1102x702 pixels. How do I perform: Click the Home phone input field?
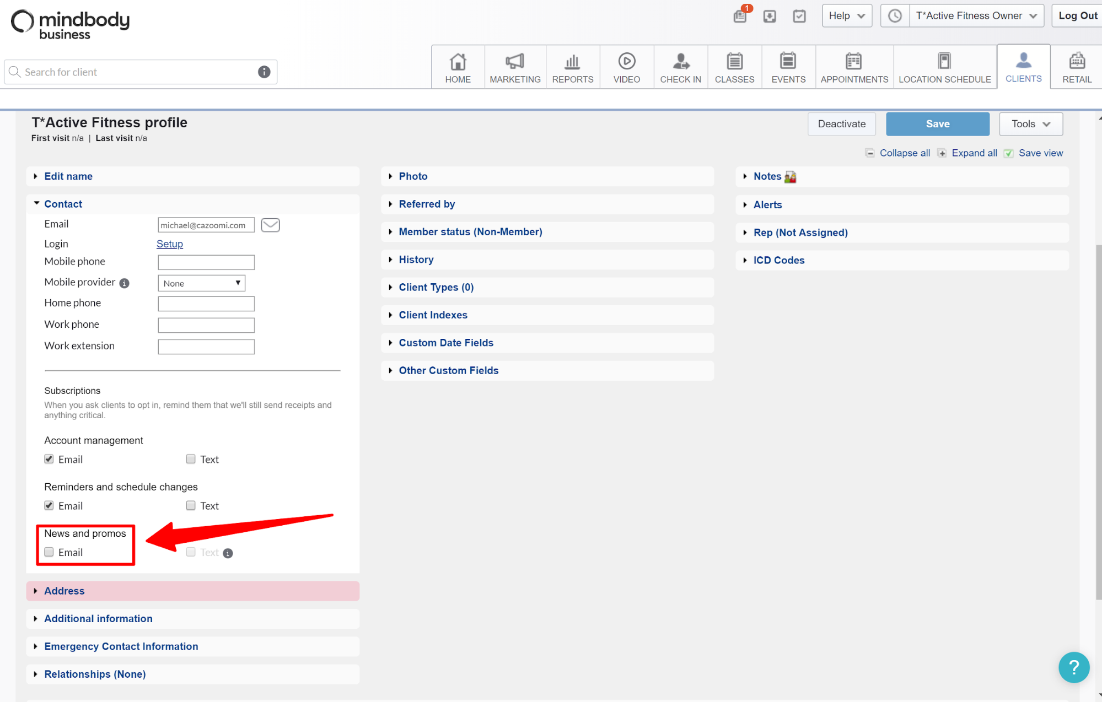[206, 304]
